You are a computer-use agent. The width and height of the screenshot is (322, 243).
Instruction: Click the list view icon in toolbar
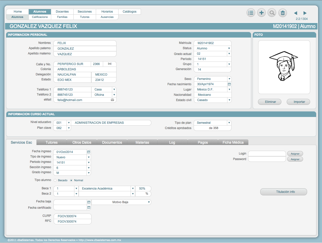tap(251, 13)
